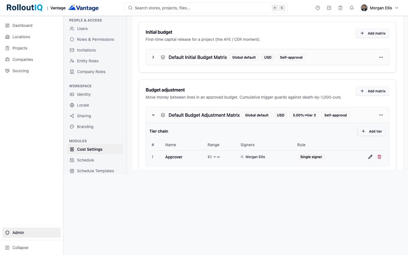This screenshot has height=255, width=408.
Task: Open Entity Roles settings
Action: point(95,61)
